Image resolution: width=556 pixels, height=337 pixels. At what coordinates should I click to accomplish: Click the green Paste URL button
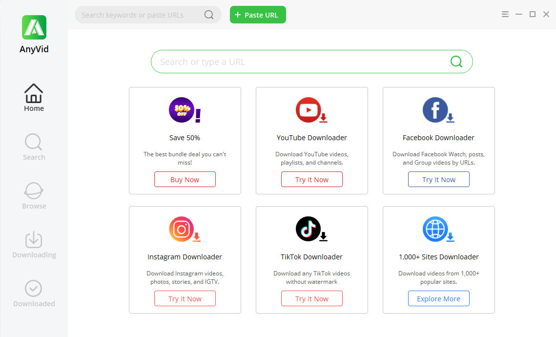(x=258, y=15)
